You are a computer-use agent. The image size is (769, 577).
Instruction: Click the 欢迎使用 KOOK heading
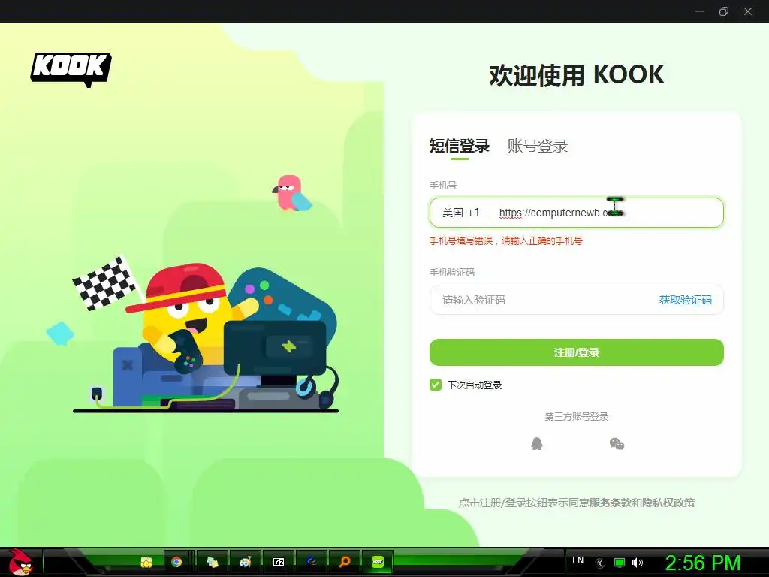click(576, 75)
